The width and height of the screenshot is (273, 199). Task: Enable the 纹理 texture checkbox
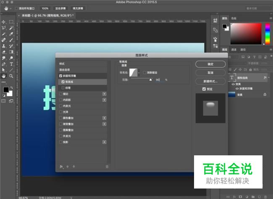point(63,88)
